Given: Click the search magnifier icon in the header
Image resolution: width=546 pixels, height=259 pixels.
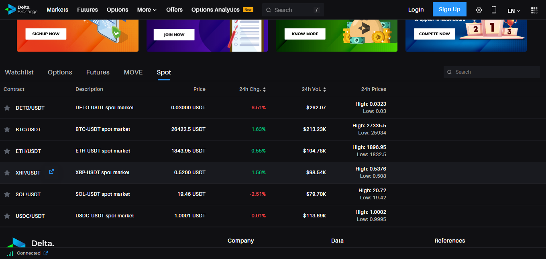Looking at the screenshot, I should [x=269, y=10].
